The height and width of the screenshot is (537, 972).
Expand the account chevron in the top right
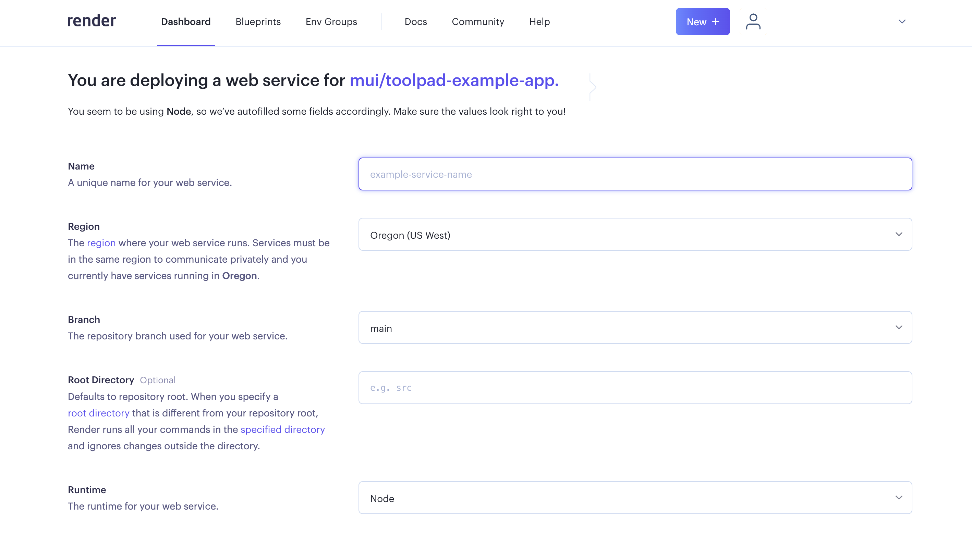[x=901, y=22]
